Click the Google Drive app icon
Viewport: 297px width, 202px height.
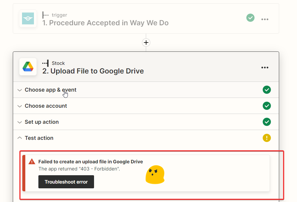(28, 67)
